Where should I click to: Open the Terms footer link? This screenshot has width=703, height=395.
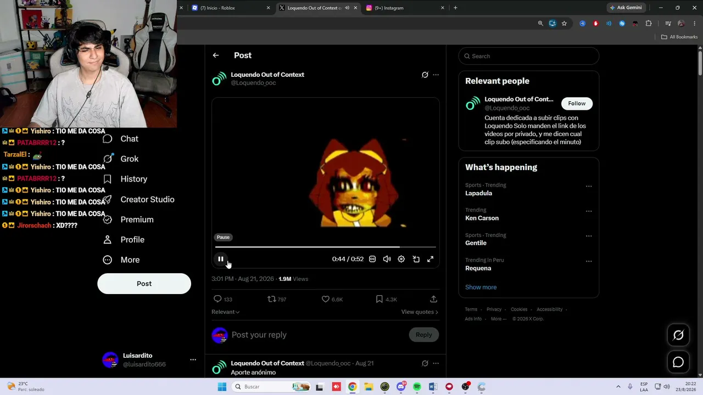(471, 309)
